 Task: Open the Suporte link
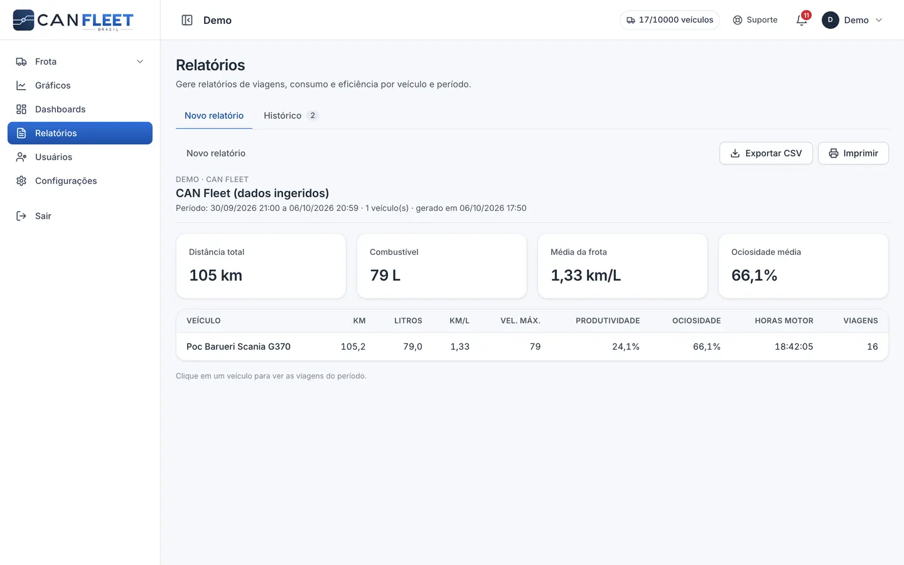coord(755,20)
